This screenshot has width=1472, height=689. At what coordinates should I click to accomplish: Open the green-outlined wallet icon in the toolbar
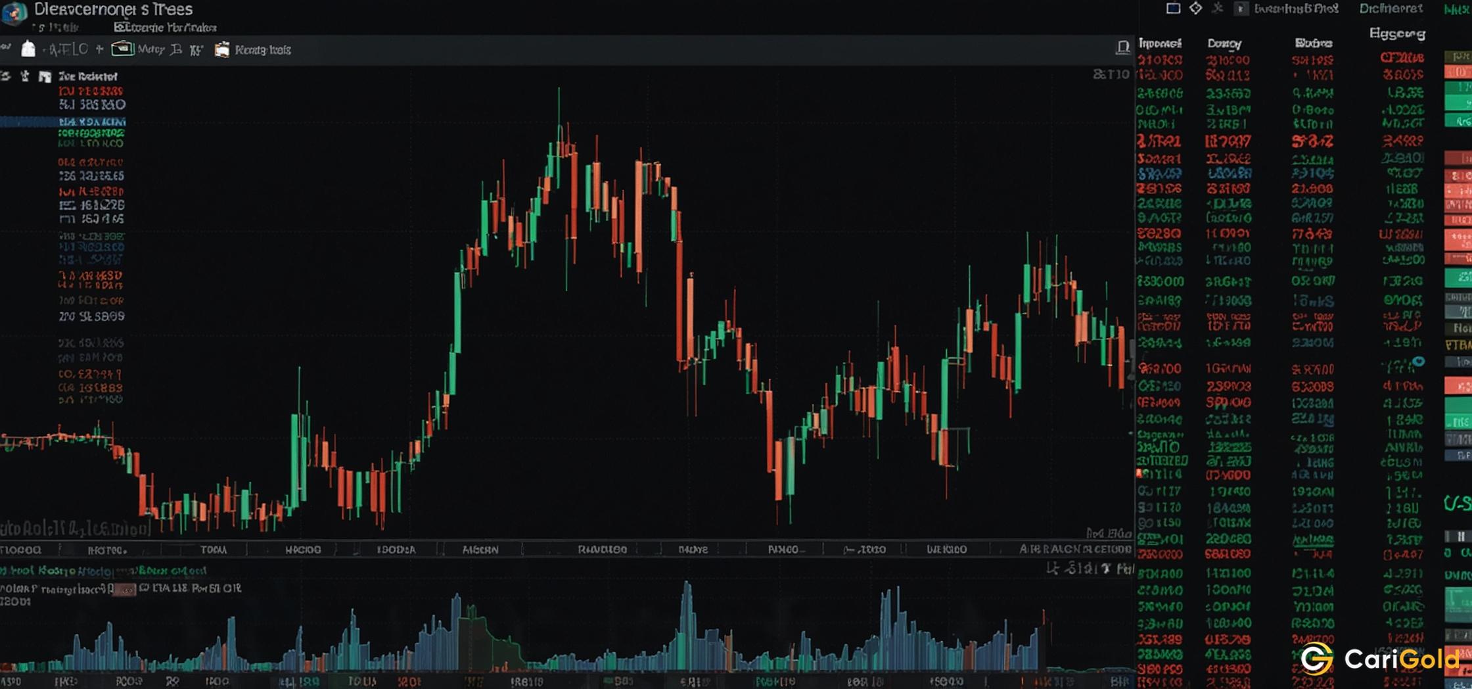point(122,49)
